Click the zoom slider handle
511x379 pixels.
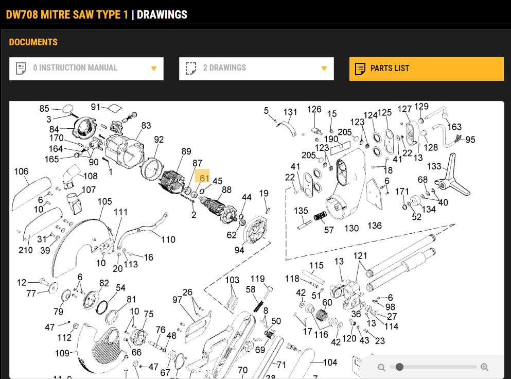pyautogui.click(x=399, y=367)
